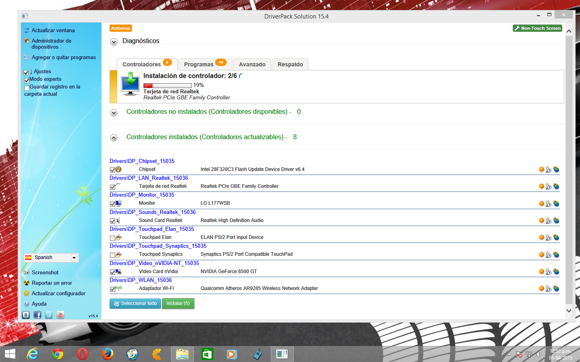Toggle the Ajustes checkbox

point(26,72)
